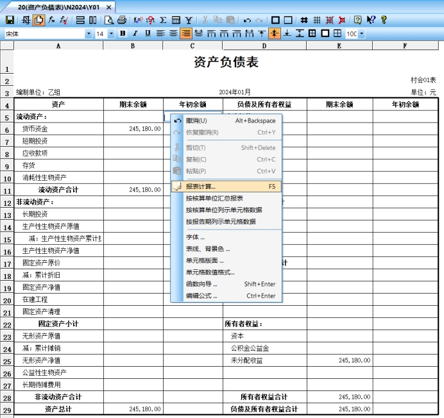Open the font name dropdown showing 宋体
This screenshot has width=444, height=418.
point(88,33)
